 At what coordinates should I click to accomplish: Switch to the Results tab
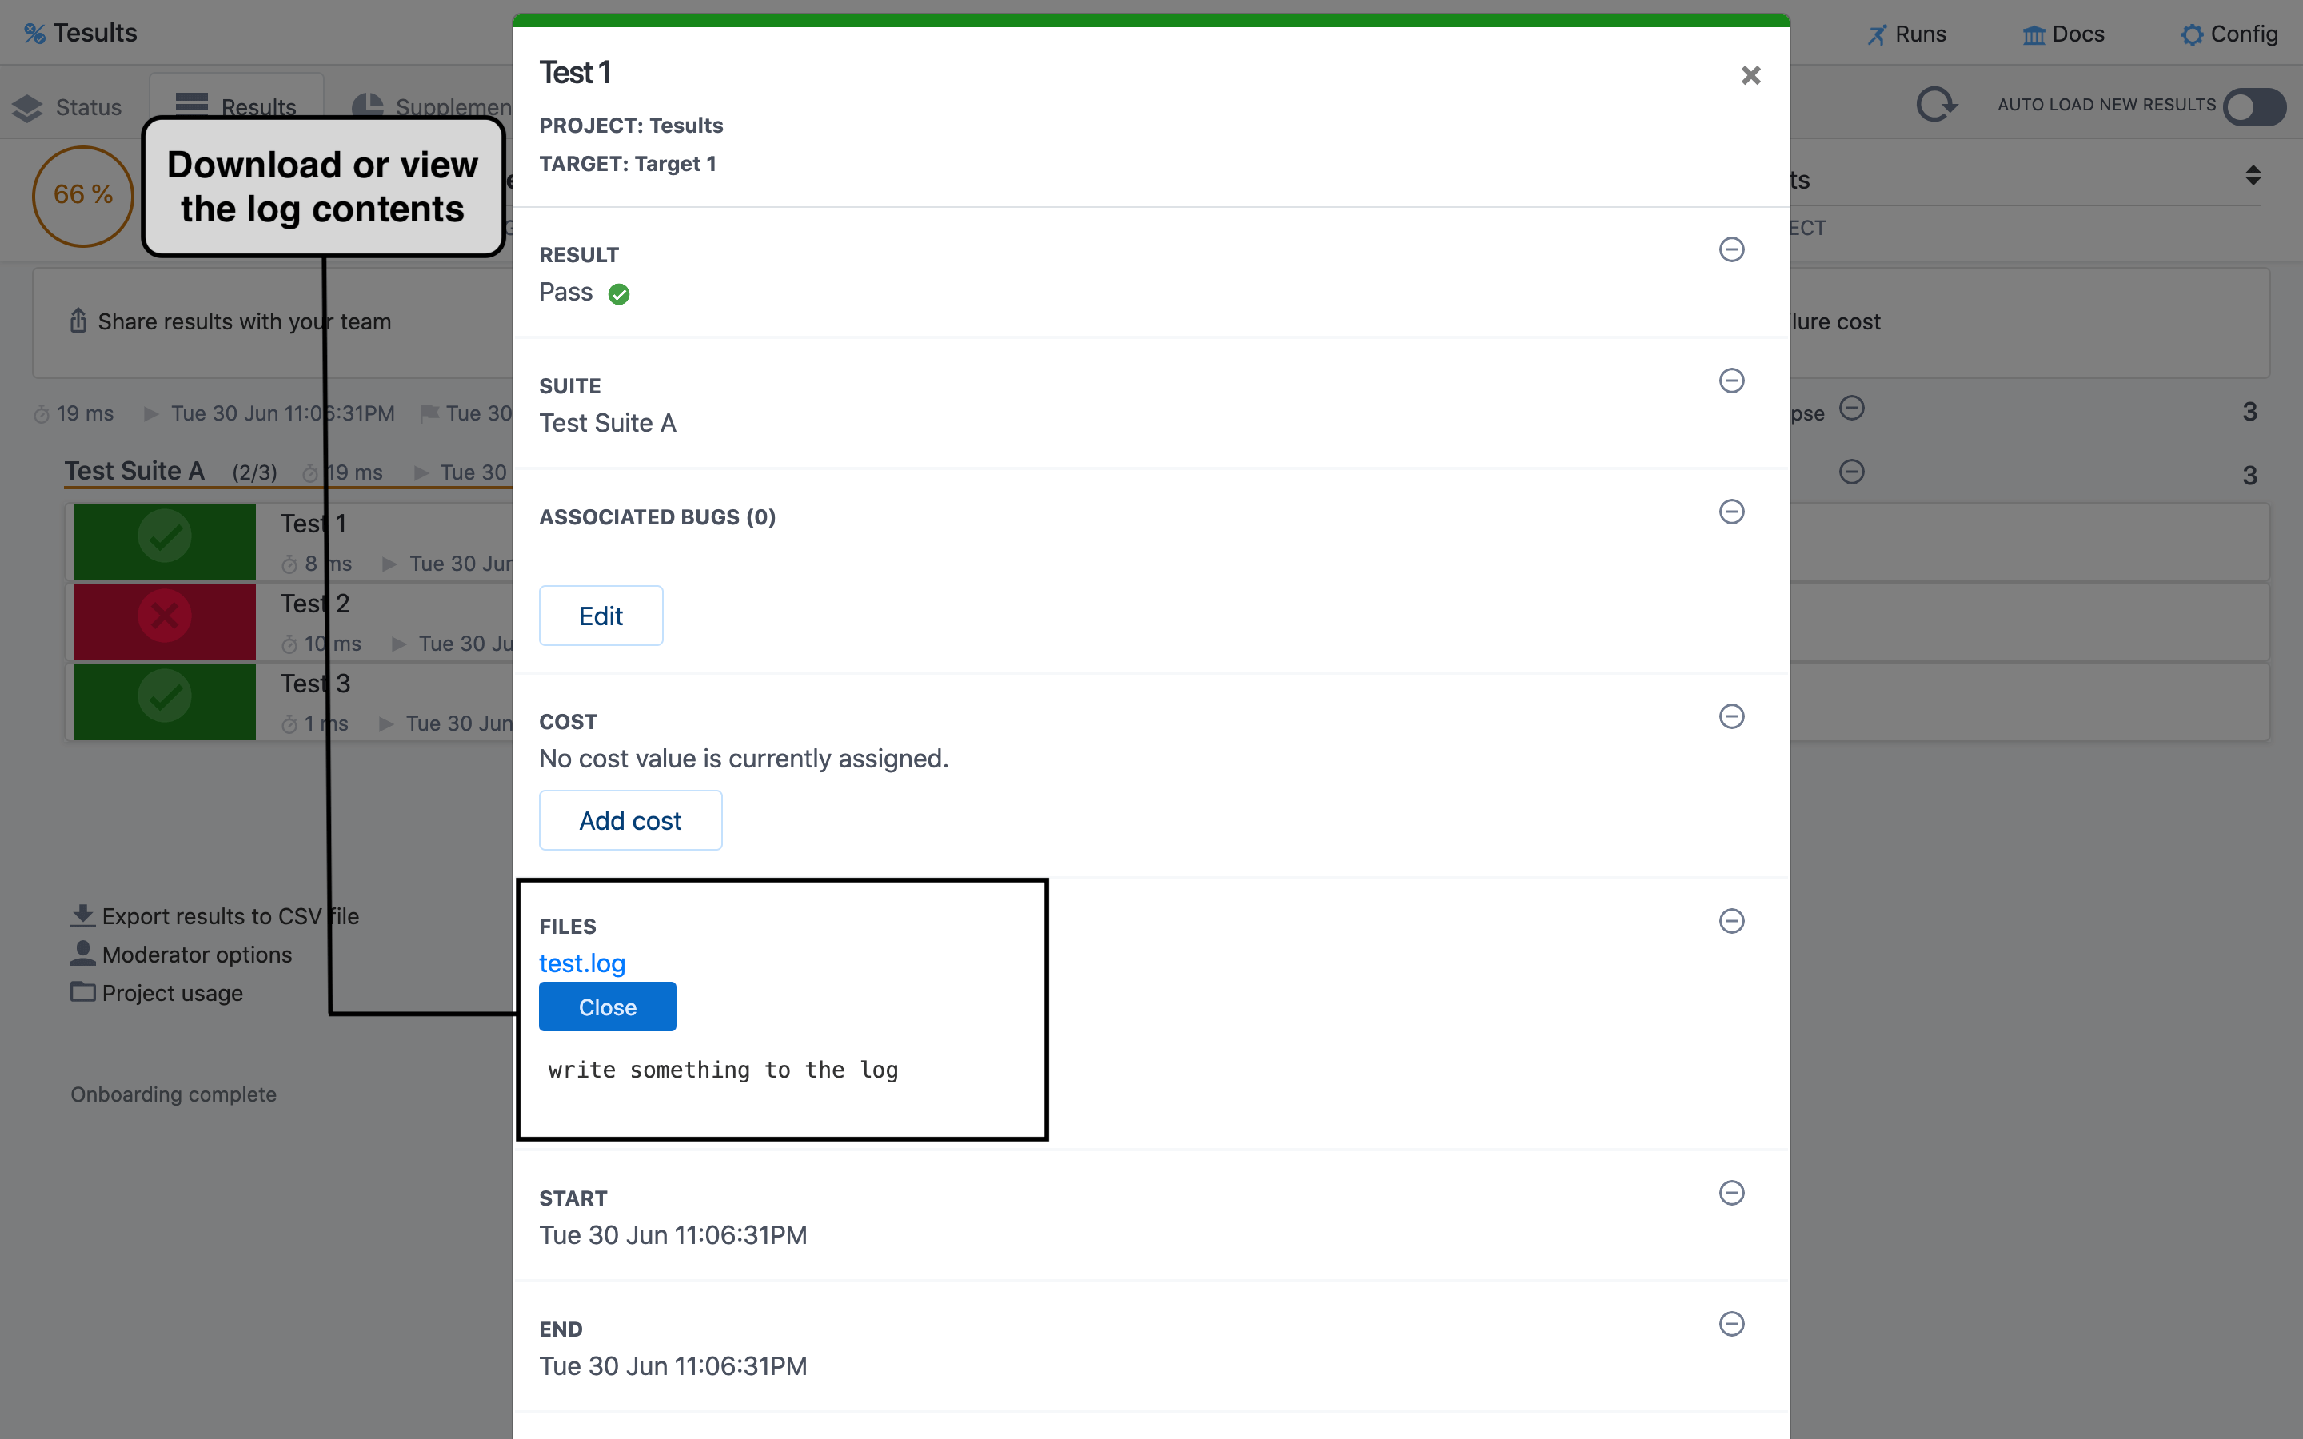click(236, 106)
